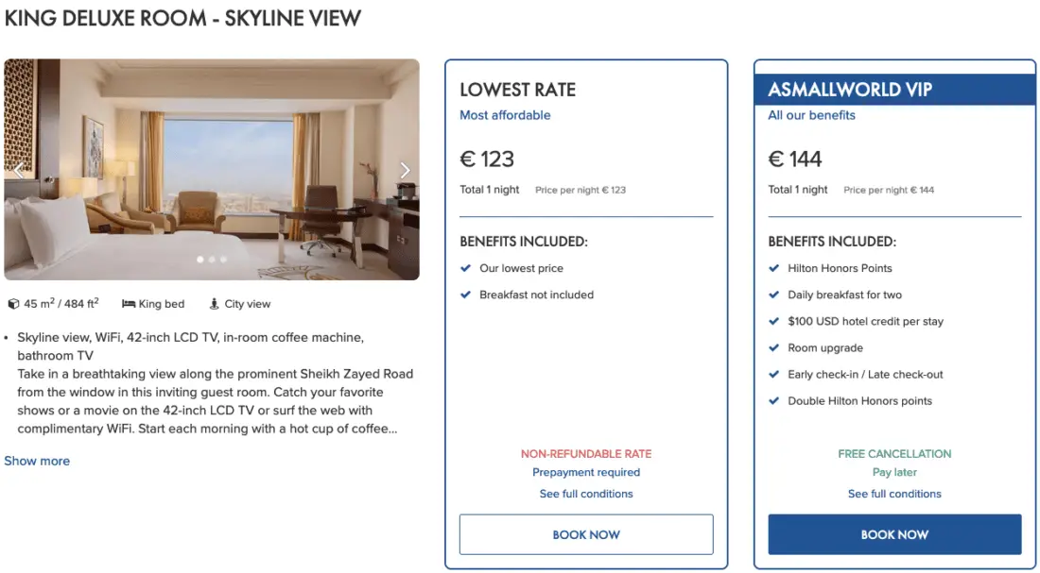
Task: Click the City view icon
Action: (x=215, y=304)
